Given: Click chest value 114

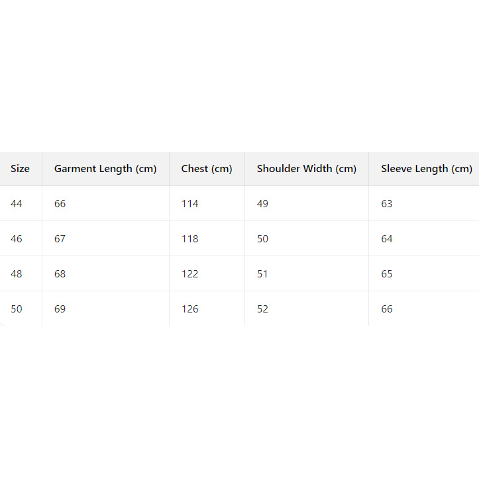Looking at the screenshot, I should coord(190,204).
